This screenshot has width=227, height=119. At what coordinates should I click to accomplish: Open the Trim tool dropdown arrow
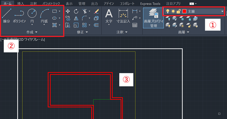pyautogui.click(x=89, y=11)
